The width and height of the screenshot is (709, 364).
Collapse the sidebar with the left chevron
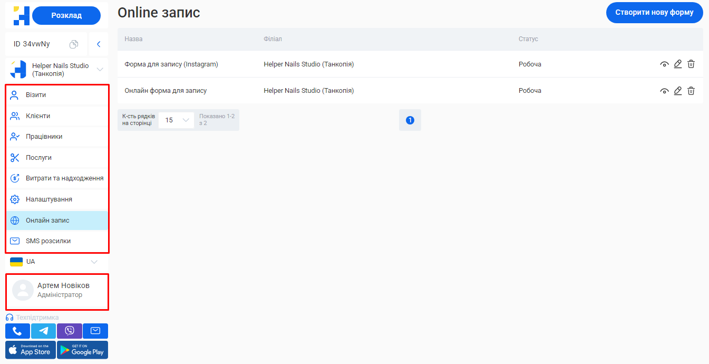99,44
